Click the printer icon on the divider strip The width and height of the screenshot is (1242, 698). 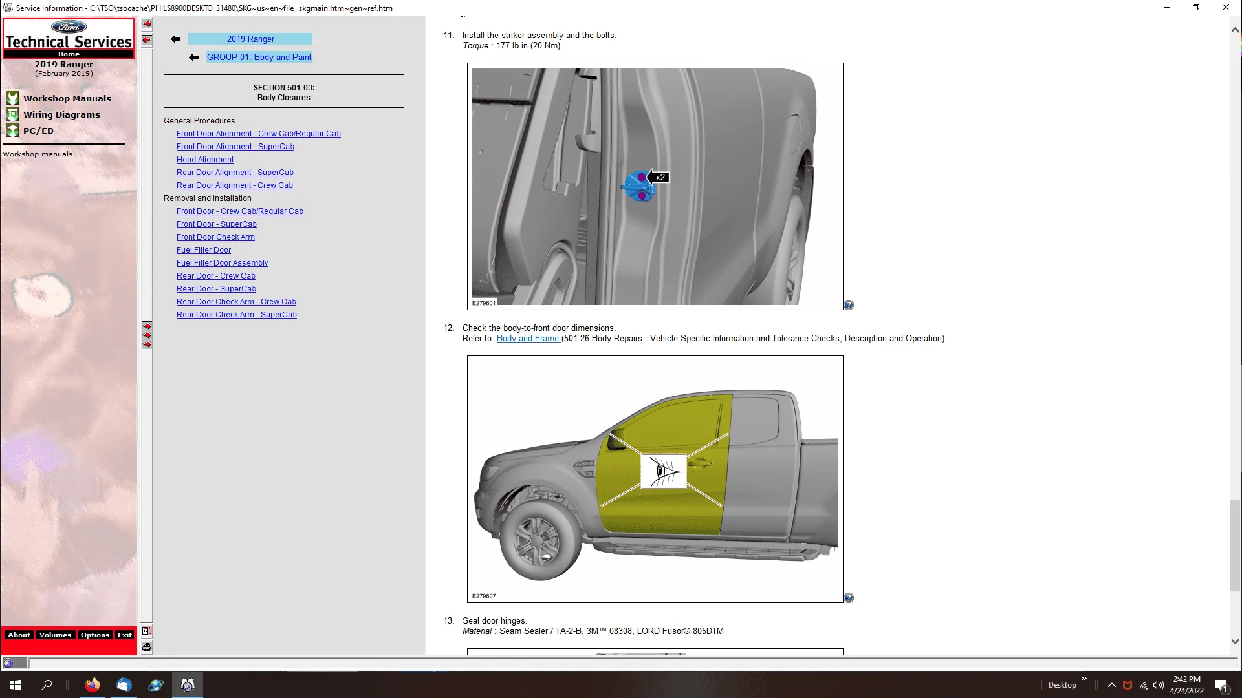147,647
